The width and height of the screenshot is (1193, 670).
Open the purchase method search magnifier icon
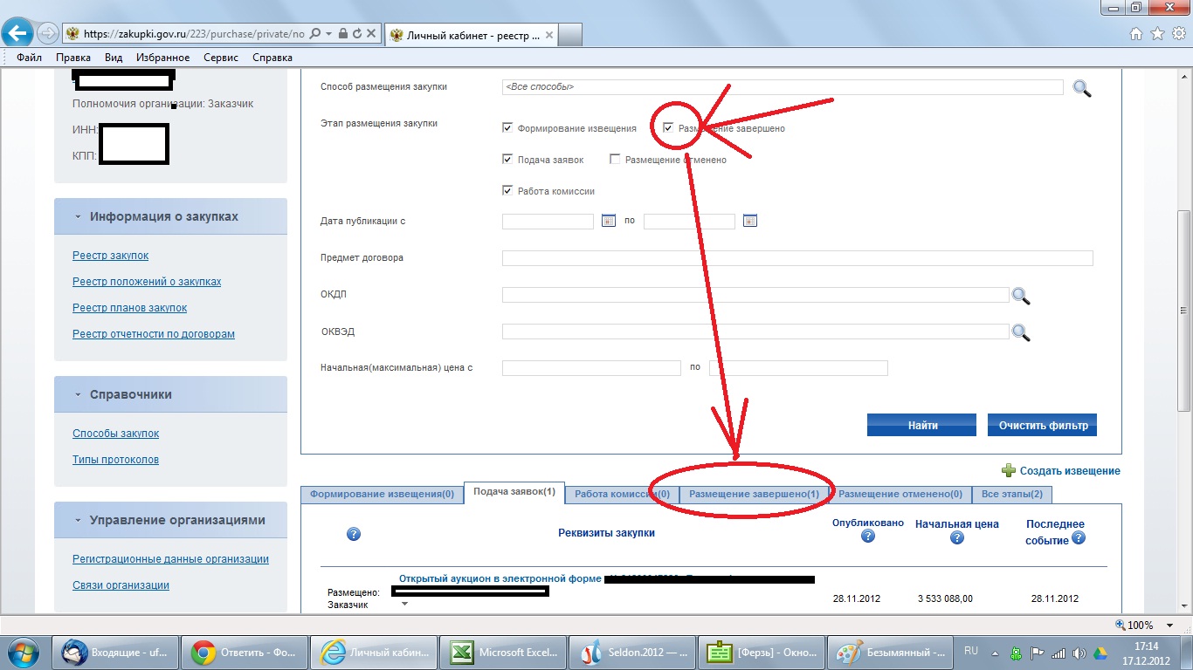click(x=1081, y=88)
